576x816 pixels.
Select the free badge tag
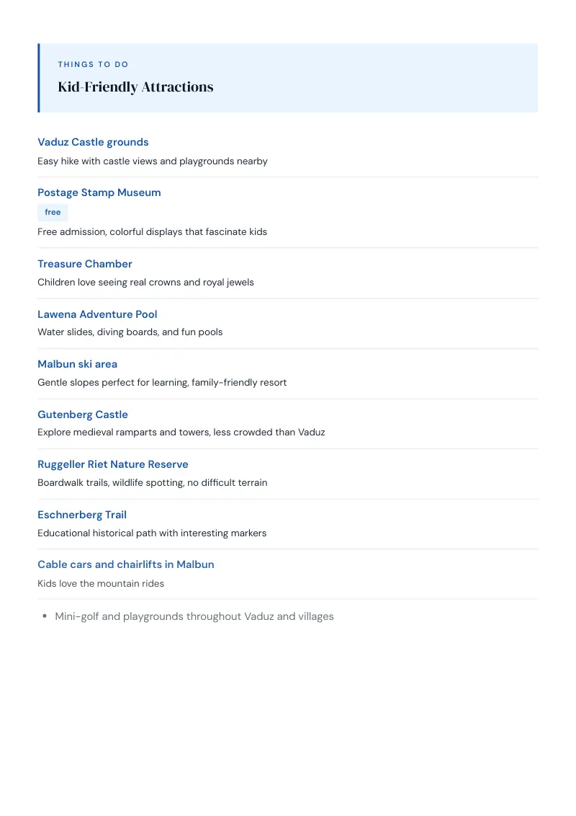[x=53, y=213]
